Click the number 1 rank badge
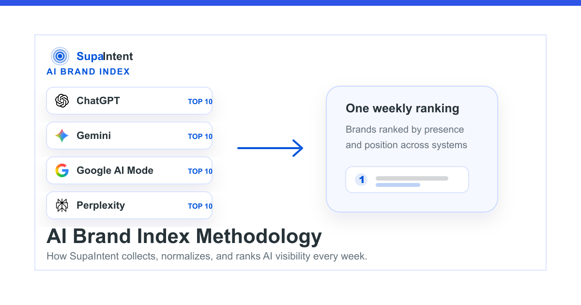The image size is (581, 305). (361, 180)
